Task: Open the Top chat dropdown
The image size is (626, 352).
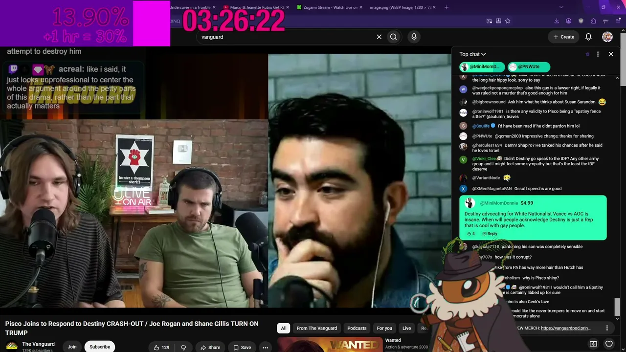Action: click(472, 54)
